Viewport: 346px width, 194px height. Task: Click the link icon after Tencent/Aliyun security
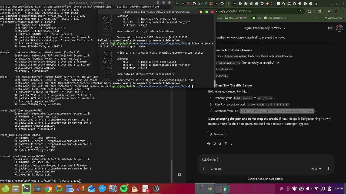(278, 63)
